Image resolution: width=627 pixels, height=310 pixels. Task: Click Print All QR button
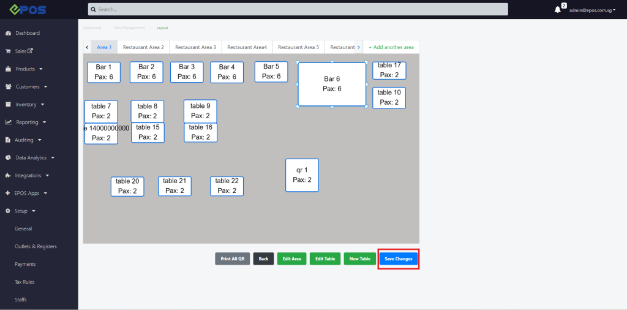[232, 259]
